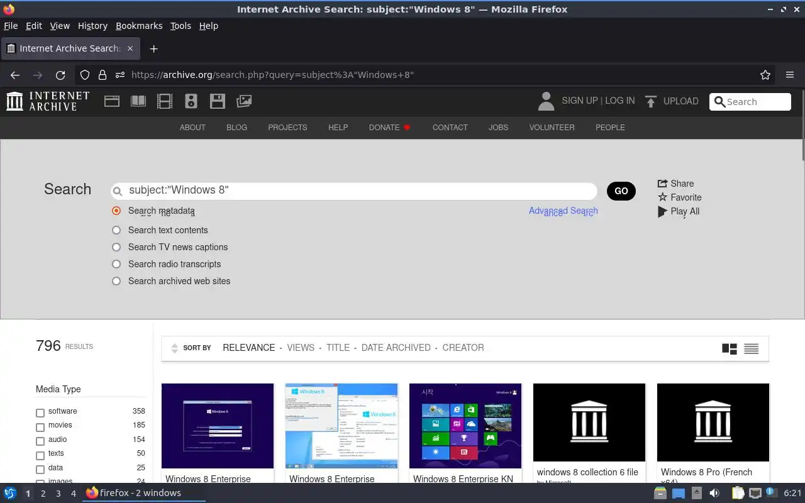Click the top-right Search box
Viewport: 805px width, 503px height.
(750, 102)
